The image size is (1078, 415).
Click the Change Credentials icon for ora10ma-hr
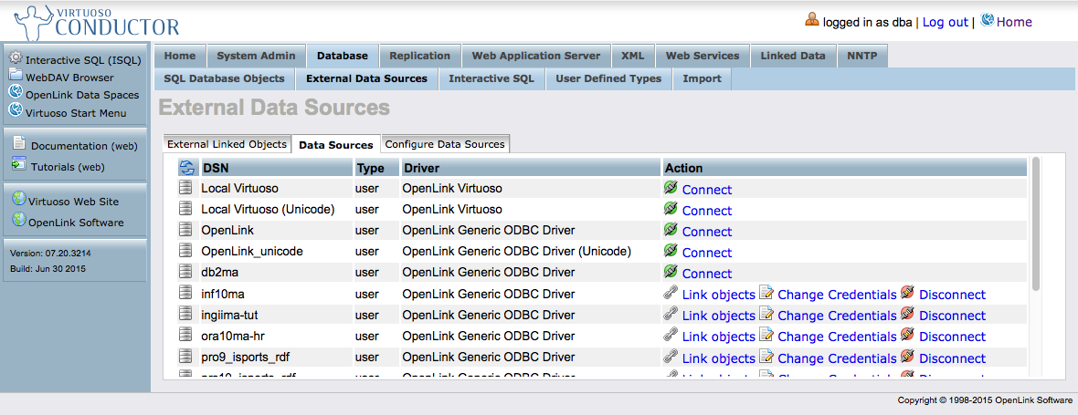click(x=766, y=335)
